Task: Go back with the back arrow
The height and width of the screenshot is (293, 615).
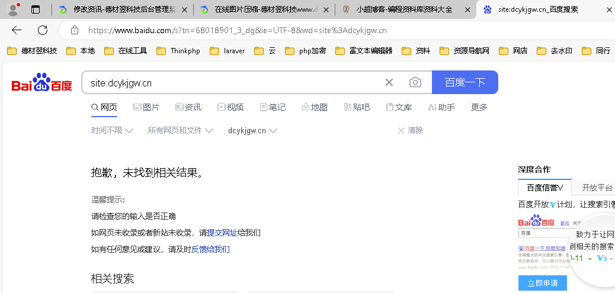Action: (17, 30)
